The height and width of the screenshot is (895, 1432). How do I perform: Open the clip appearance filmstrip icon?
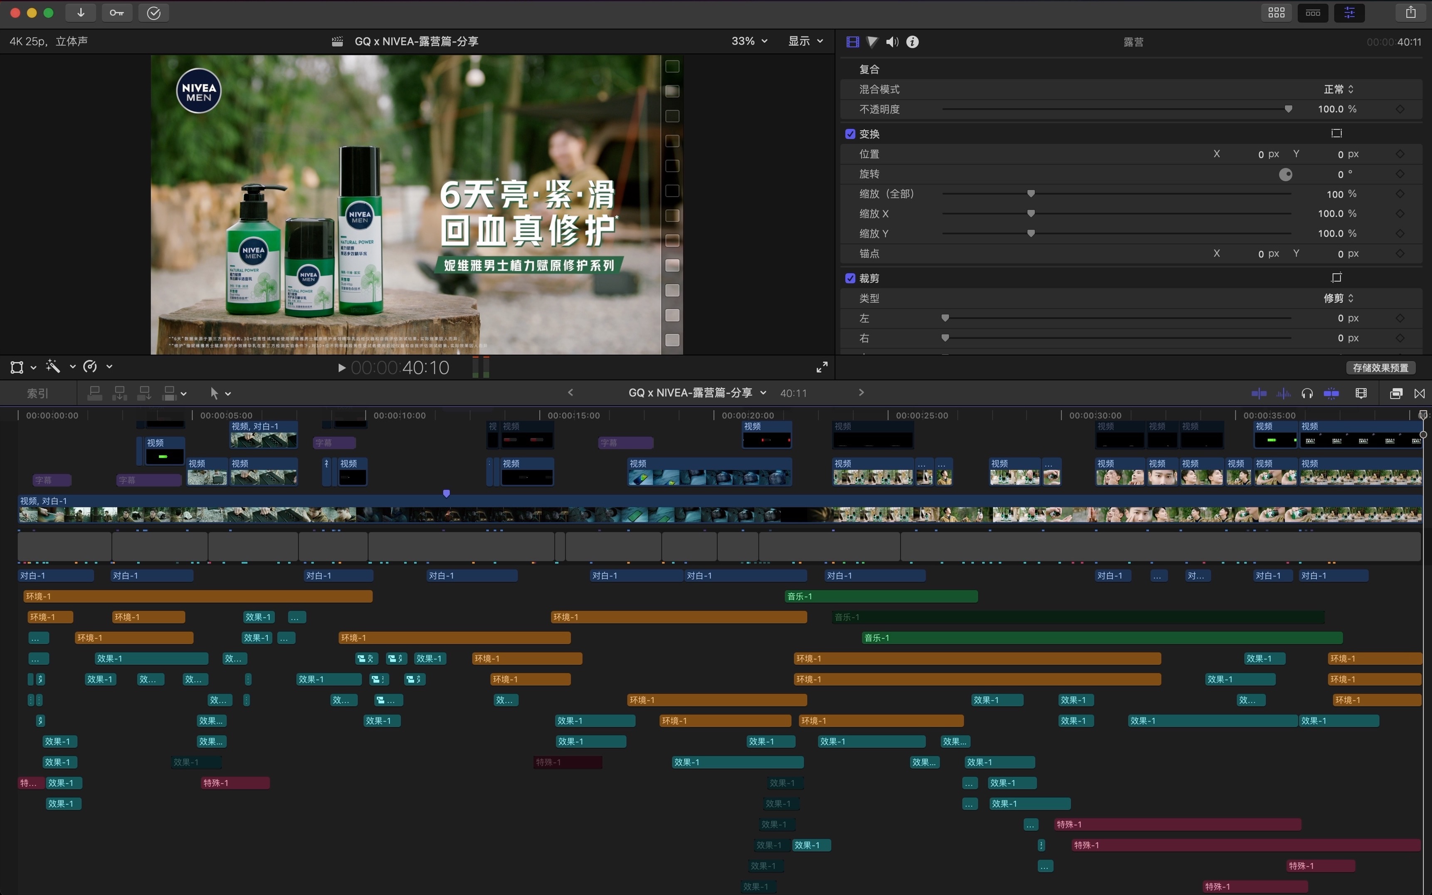coord(1361,393)
